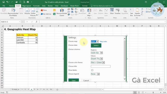Insert a Win/Loss sparkline
This screenshot has height=94, width=167.
click(106, 12)
